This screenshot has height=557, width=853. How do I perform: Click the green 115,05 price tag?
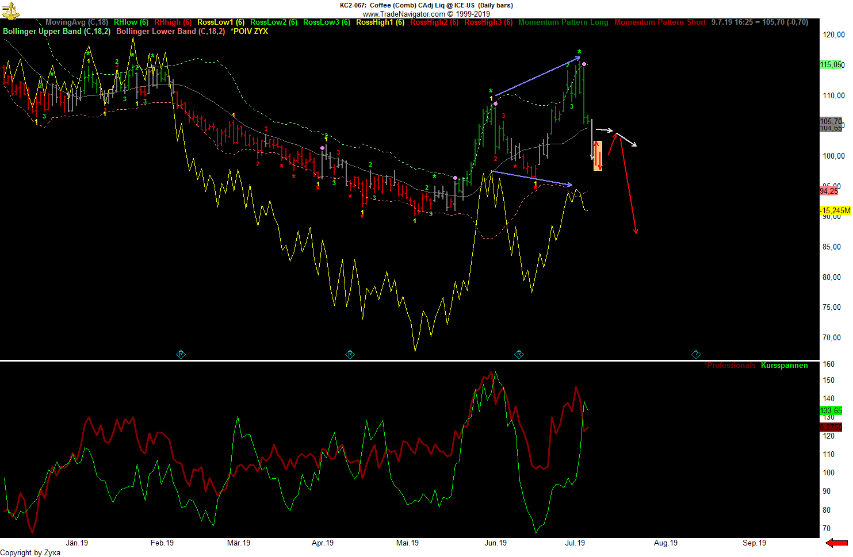coord(832,65)
